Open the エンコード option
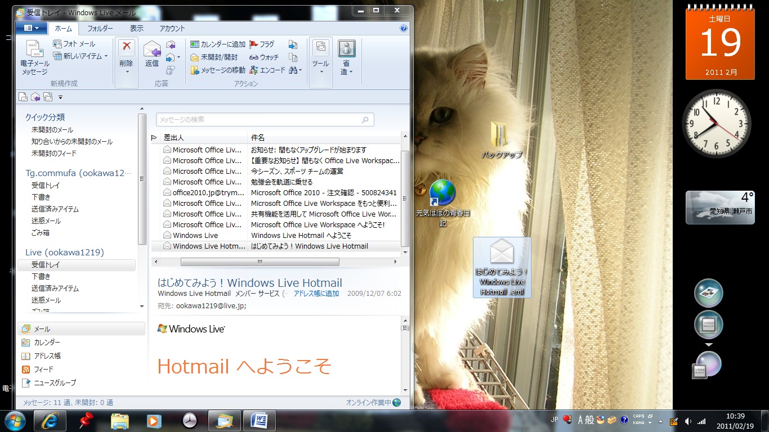This screenshot has height=432, width=769. [x=267, y=70]
